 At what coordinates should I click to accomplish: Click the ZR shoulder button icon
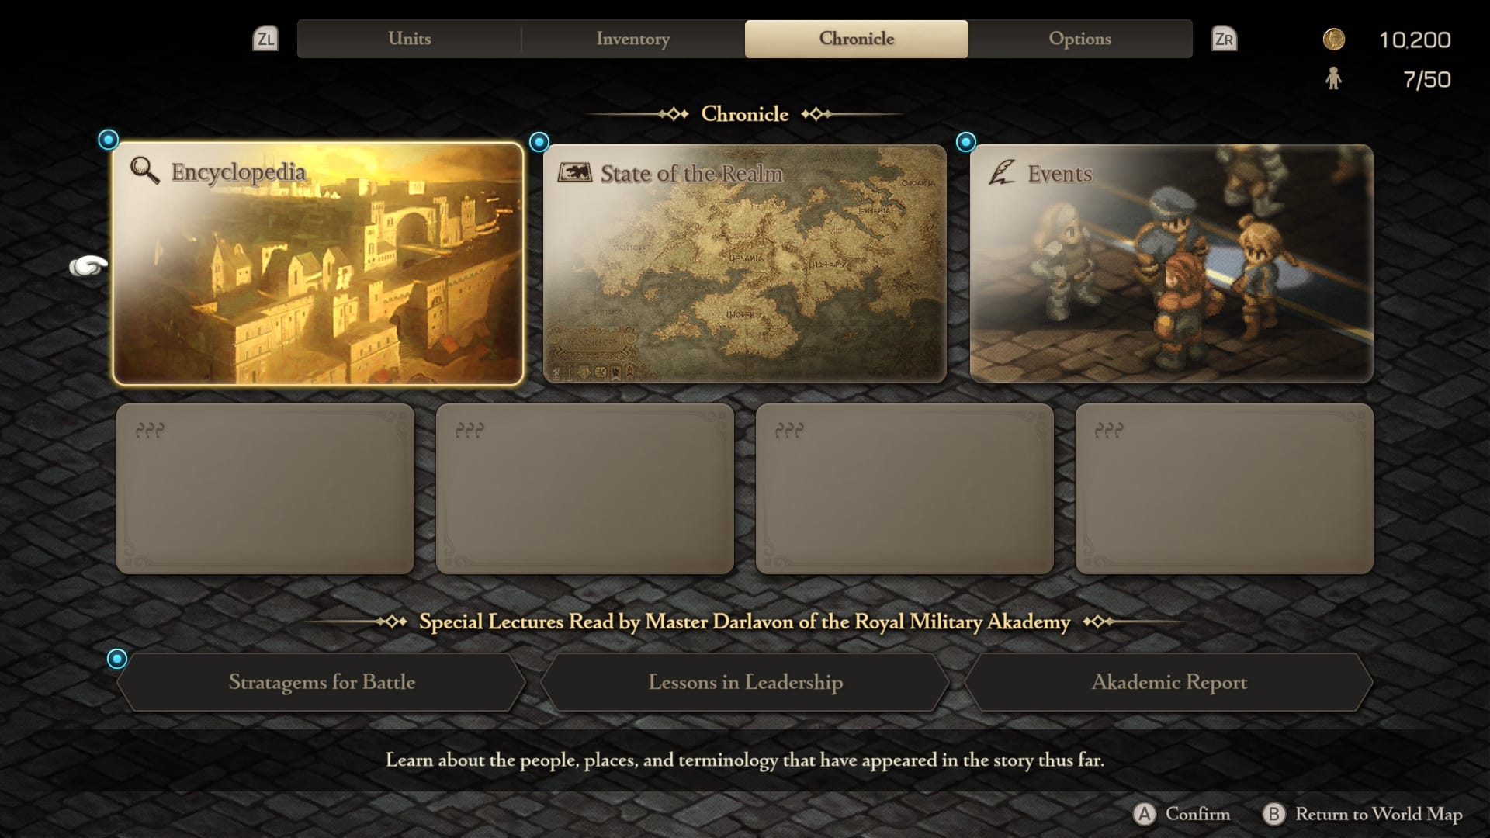pos(1224,39)
